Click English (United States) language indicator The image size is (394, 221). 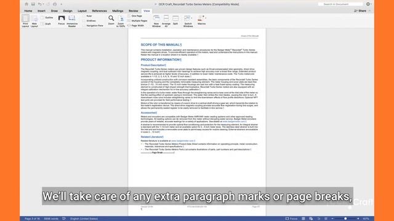pos(84,219)
